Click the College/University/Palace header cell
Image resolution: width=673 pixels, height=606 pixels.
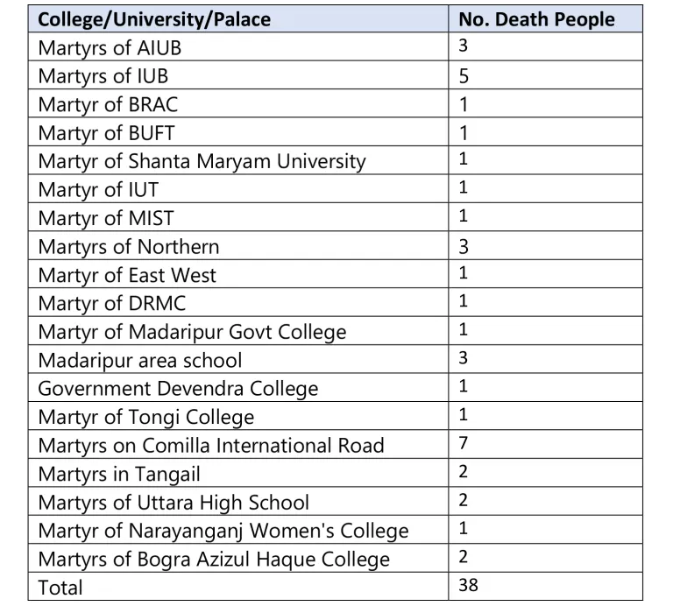pos(238,19)
